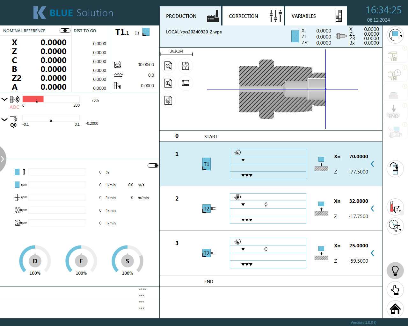Viewport: 408px width, 326px height.
Task: Expand step 3 details with chevron
Action: (x=372, y=253)
